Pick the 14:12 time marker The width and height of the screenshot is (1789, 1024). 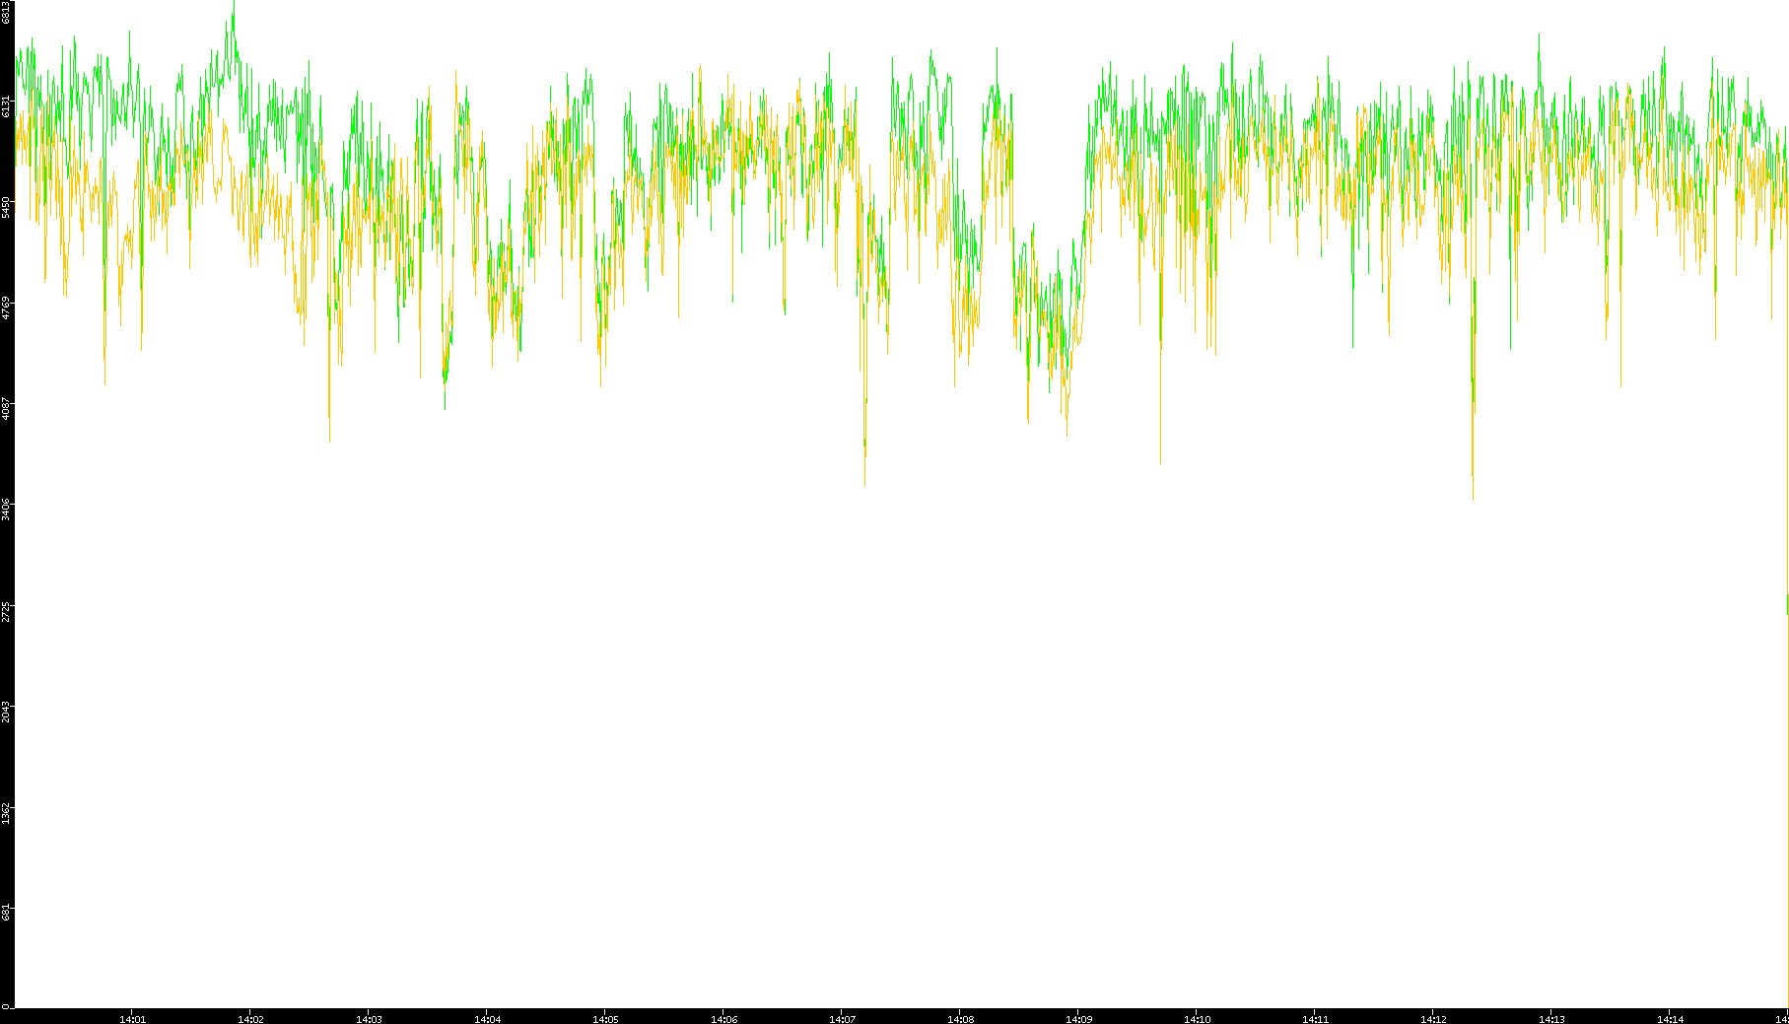click(x=1433, y=1019)
